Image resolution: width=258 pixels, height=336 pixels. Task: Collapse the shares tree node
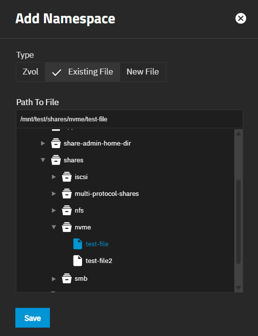(43, 160)
